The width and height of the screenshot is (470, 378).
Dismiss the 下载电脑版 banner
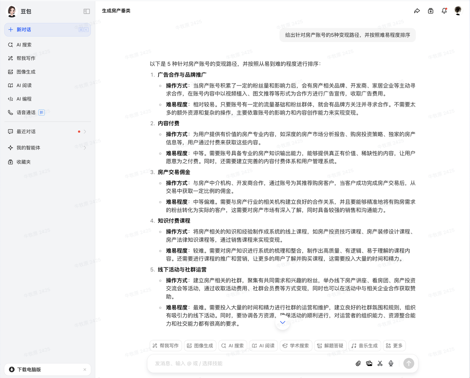pos(85,370)
